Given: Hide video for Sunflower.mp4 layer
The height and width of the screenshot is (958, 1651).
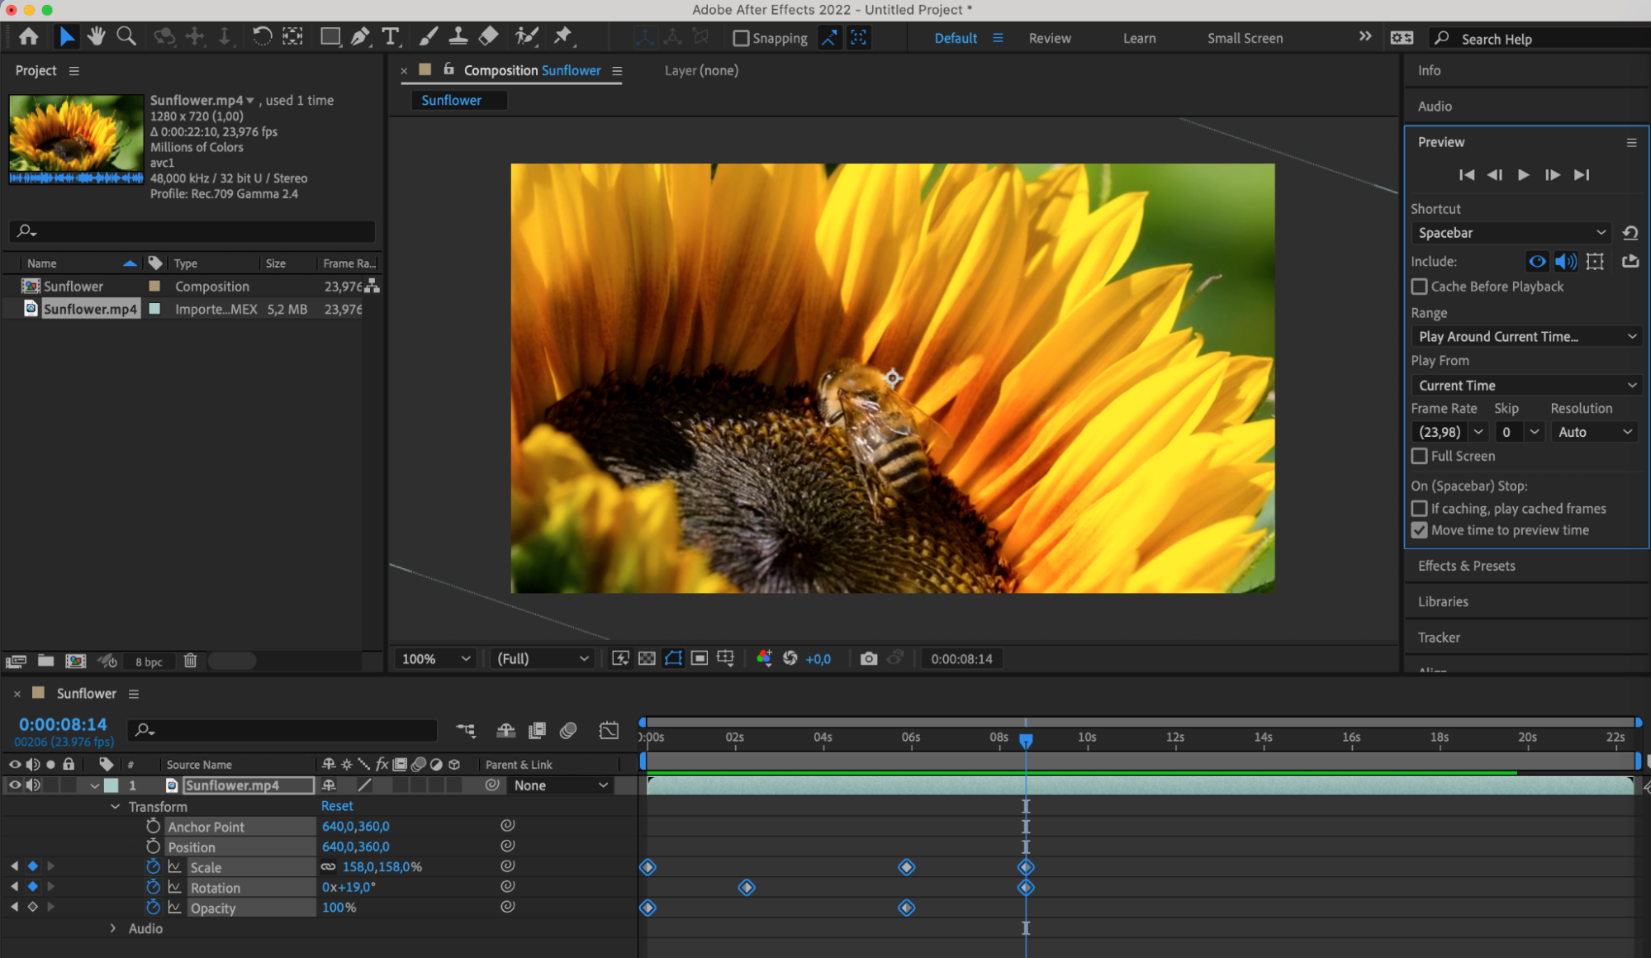Looking at the screenshot, I should pyautogui.click(x=15, y=785).
